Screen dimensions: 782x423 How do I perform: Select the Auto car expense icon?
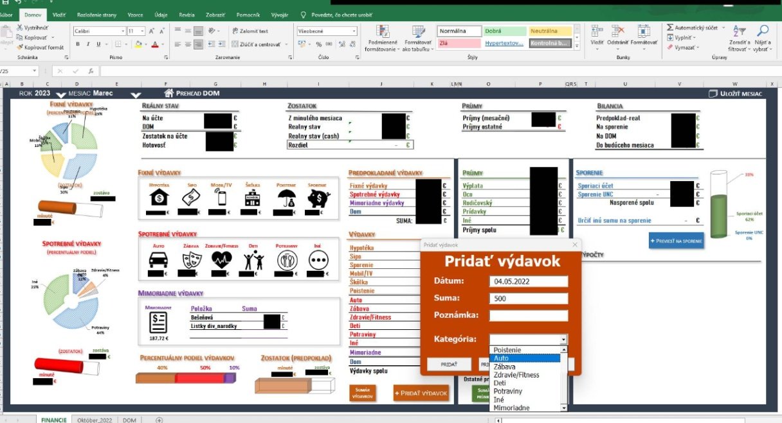(159, 260)
